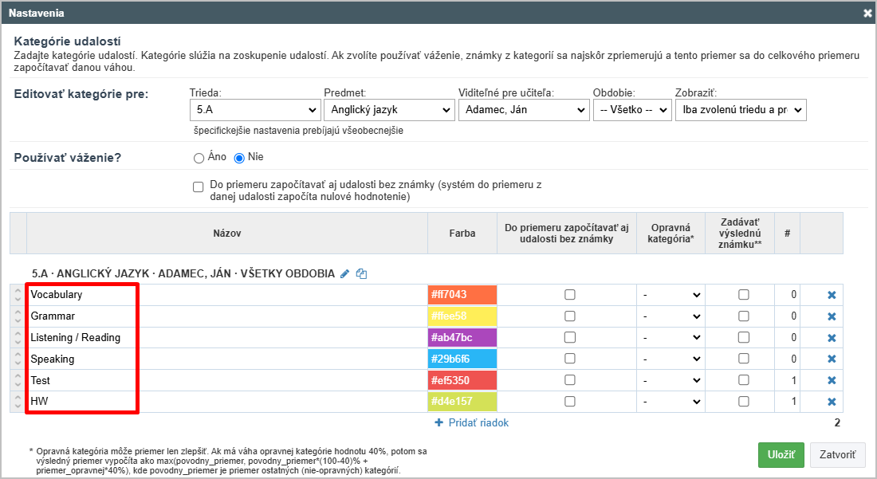The image size is (877, 479).
Task: Click the Zatvoriť button
Action: [838, 455]
